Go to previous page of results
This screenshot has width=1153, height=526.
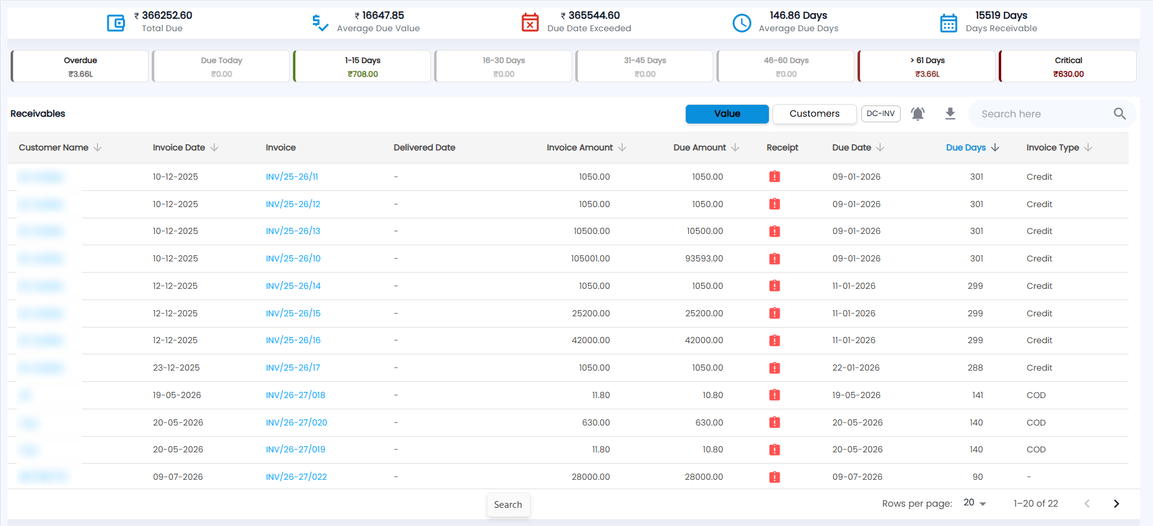click(x=1087, y=504)
